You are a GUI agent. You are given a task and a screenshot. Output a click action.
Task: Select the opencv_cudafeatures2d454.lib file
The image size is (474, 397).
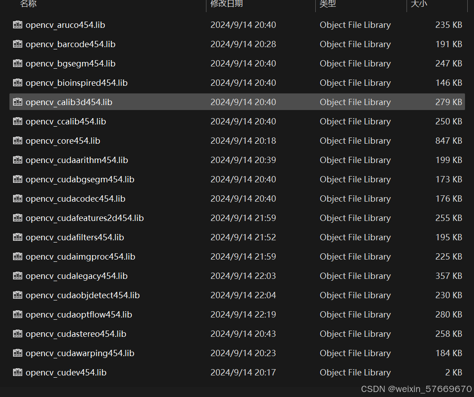(x=85, y=218)
